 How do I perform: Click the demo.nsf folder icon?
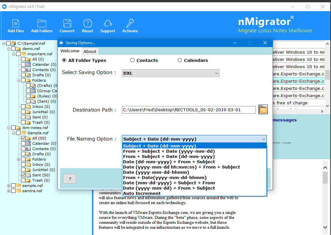pos(18,49)
